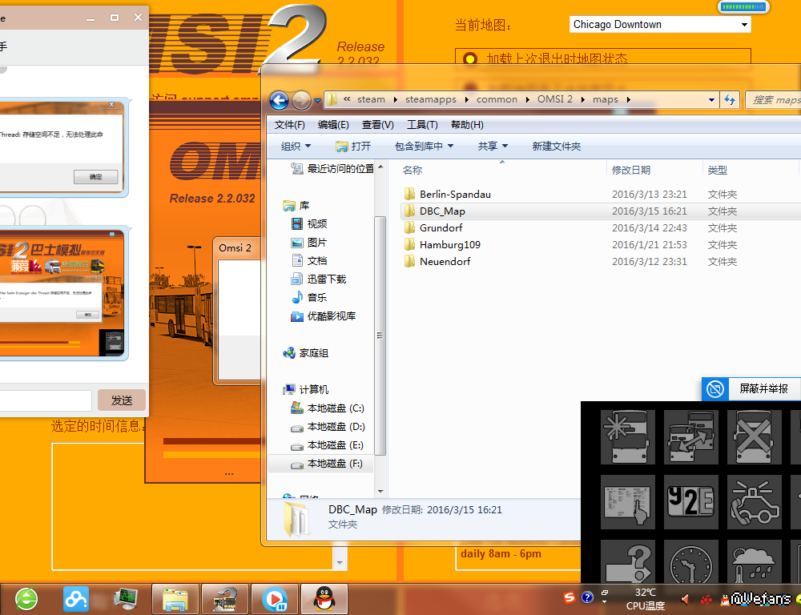This screenshot has height=615, width=801.
Task: Click the switch bus icon with arrows
Action: 692,437
